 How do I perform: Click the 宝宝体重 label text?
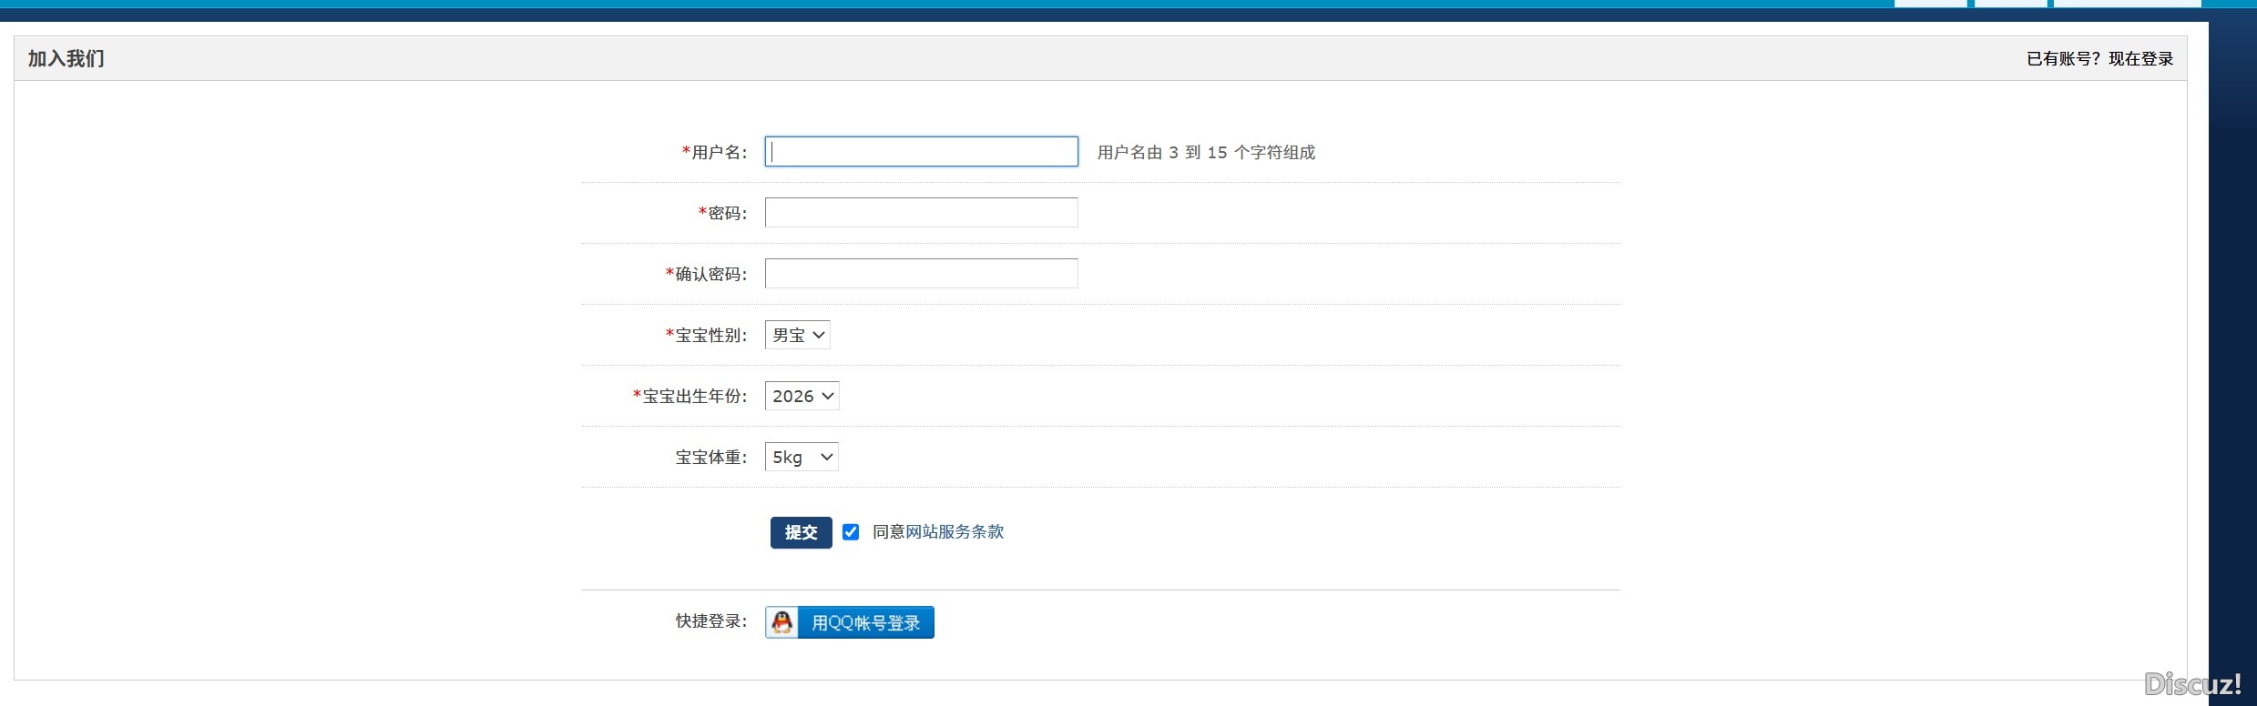click(x=710, y=458)
